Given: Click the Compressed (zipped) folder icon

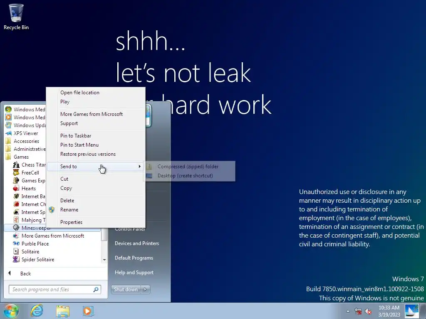Looking at the screenshot, I should 149,167.
